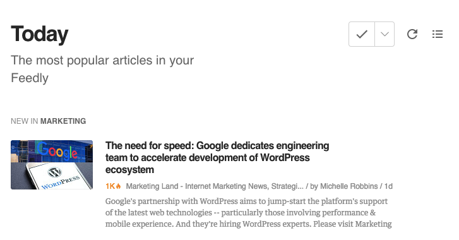Open the dropdown arrow beside the checkmark
The width and height of the screenshot is (459, 240).
[384, 34]
